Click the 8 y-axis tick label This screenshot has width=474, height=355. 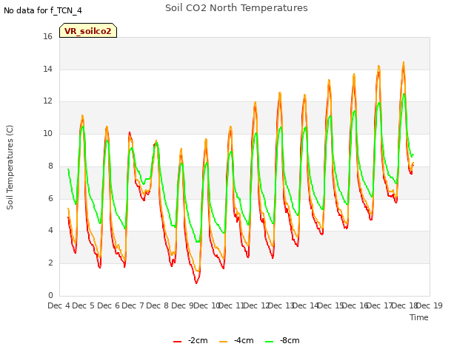pos(50,166)
